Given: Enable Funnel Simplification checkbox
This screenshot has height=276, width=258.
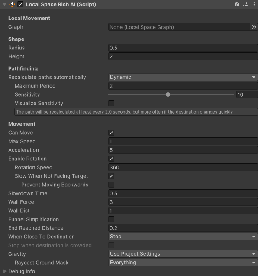Looking at the screenshot, I should [111, 219].
